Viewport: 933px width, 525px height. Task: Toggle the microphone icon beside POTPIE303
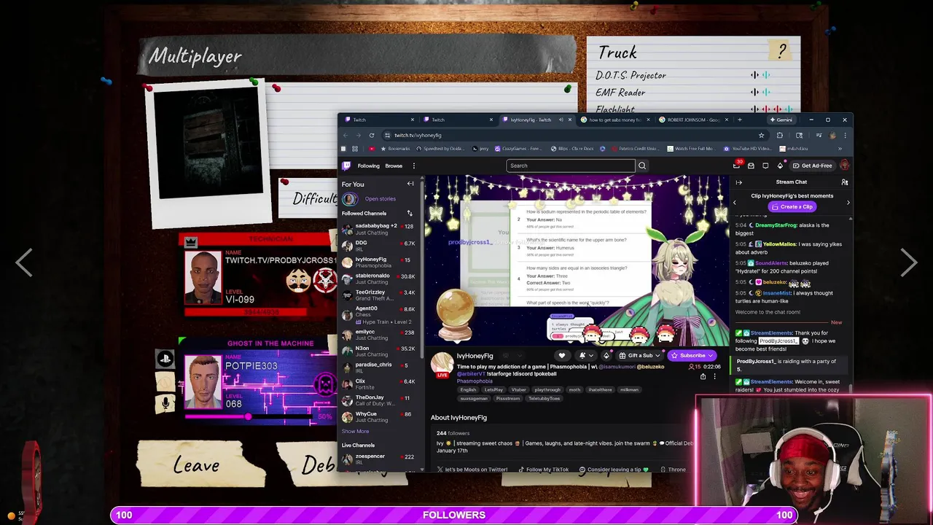point(165,402)
